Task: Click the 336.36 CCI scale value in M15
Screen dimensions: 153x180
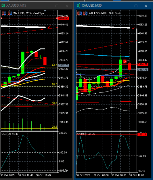Action: (63, 133)
